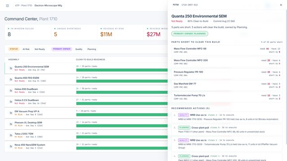Click the Quanta 250 readiness progress bar
287x161 pixels.
click(x=122, y=70)
